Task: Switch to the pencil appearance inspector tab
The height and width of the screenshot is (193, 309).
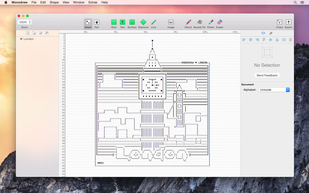Action: [271, 33]
